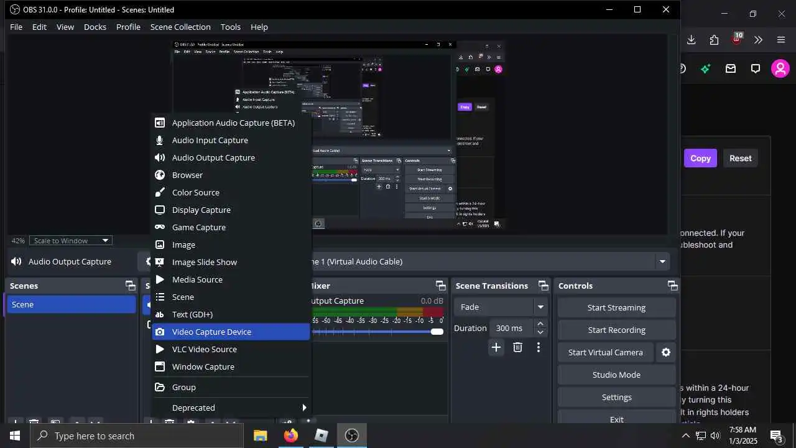Open the Profile menu
796x448 pixels.
pyautogui.click(x=128, y=27)
